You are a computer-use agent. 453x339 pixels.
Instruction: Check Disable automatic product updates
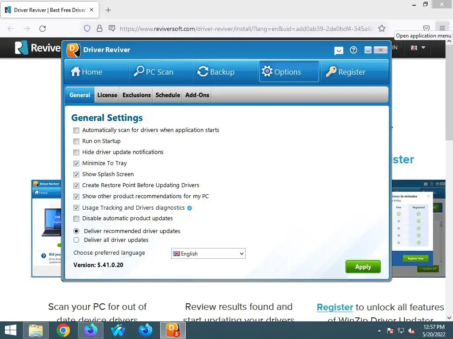click(76, 218)
